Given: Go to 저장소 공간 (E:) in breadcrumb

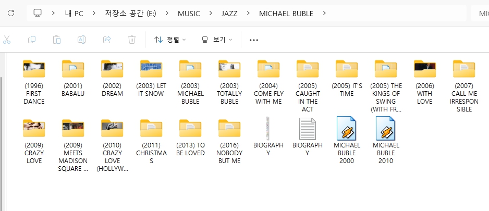Looking at the screenshot, I should 130,14.
